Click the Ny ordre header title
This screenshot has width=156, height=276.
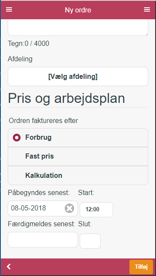(78, 10)
